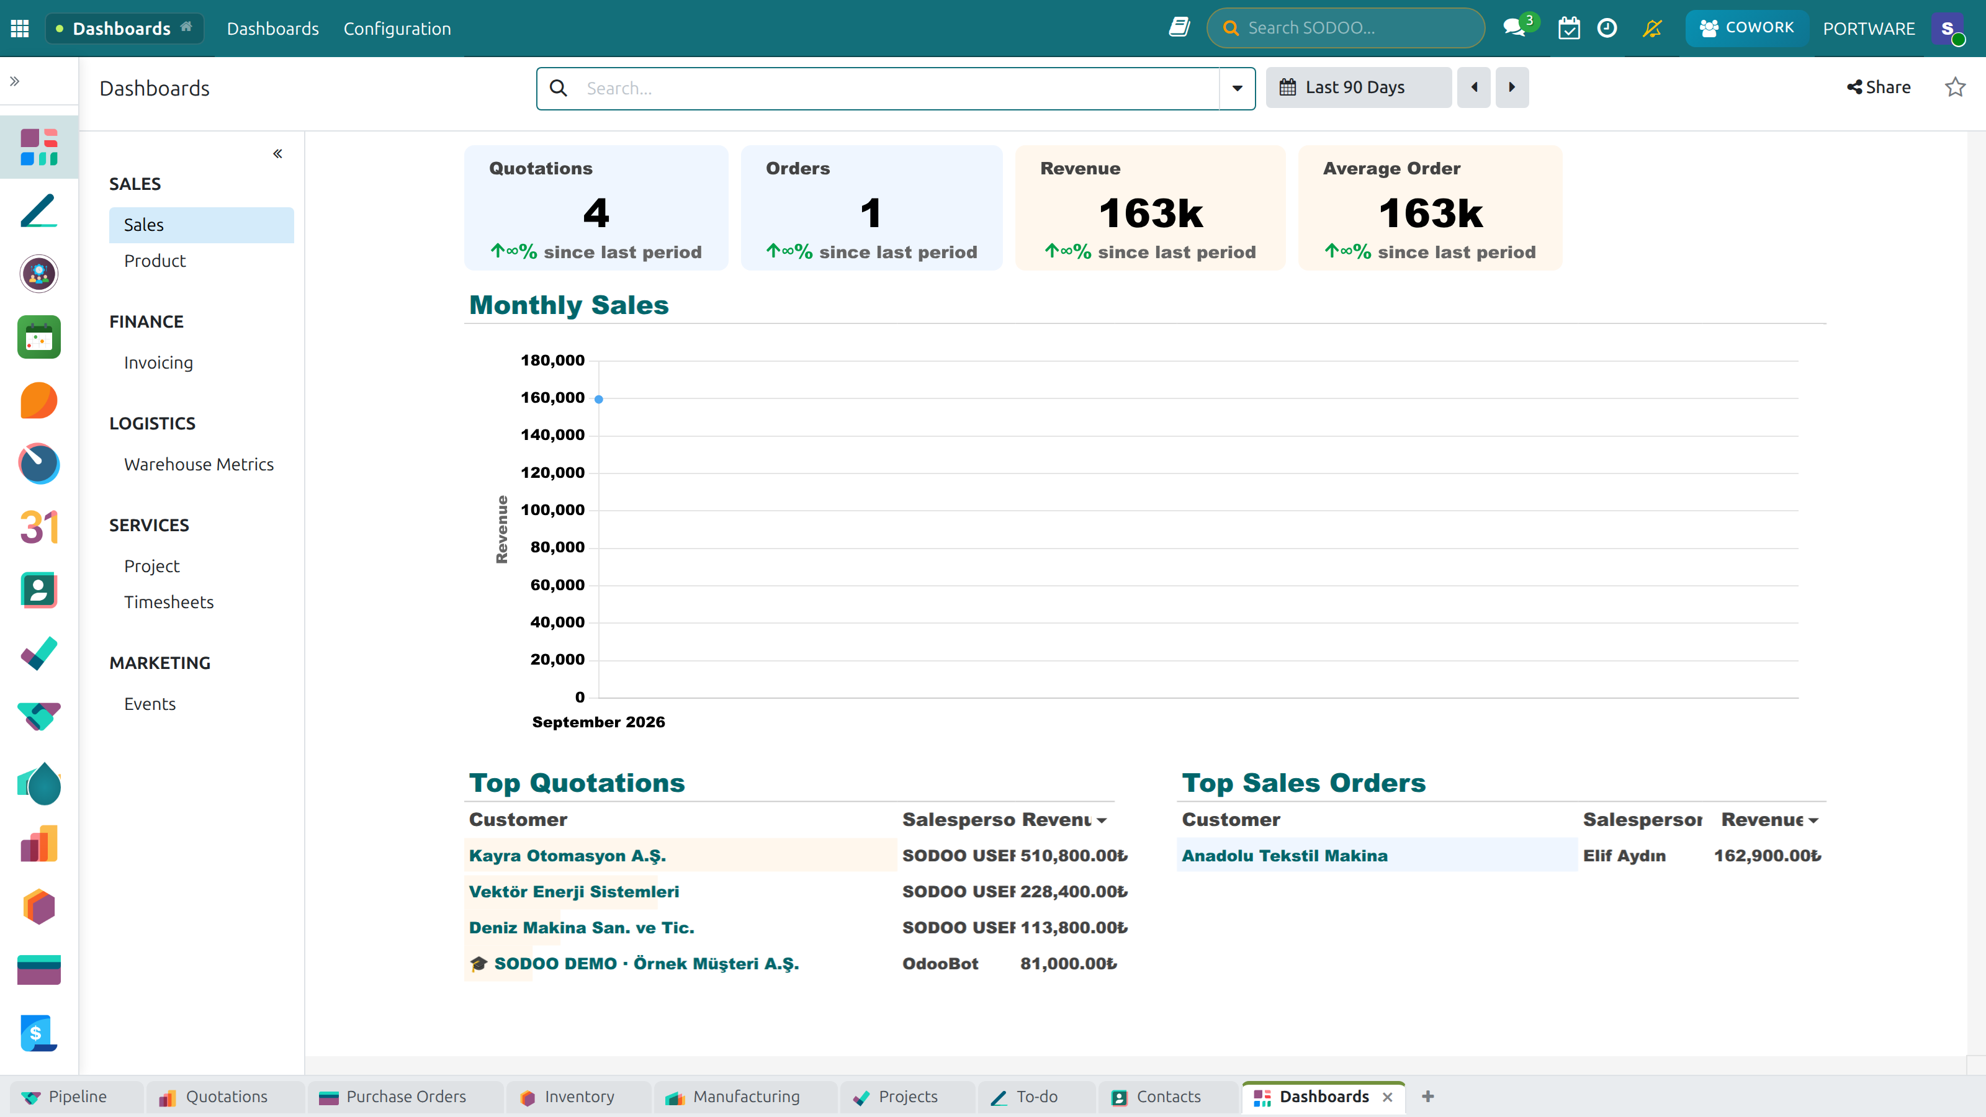Open the PORTWARE company switcher
Screen dimensions: 1986x1117
tap(1869, 29)
